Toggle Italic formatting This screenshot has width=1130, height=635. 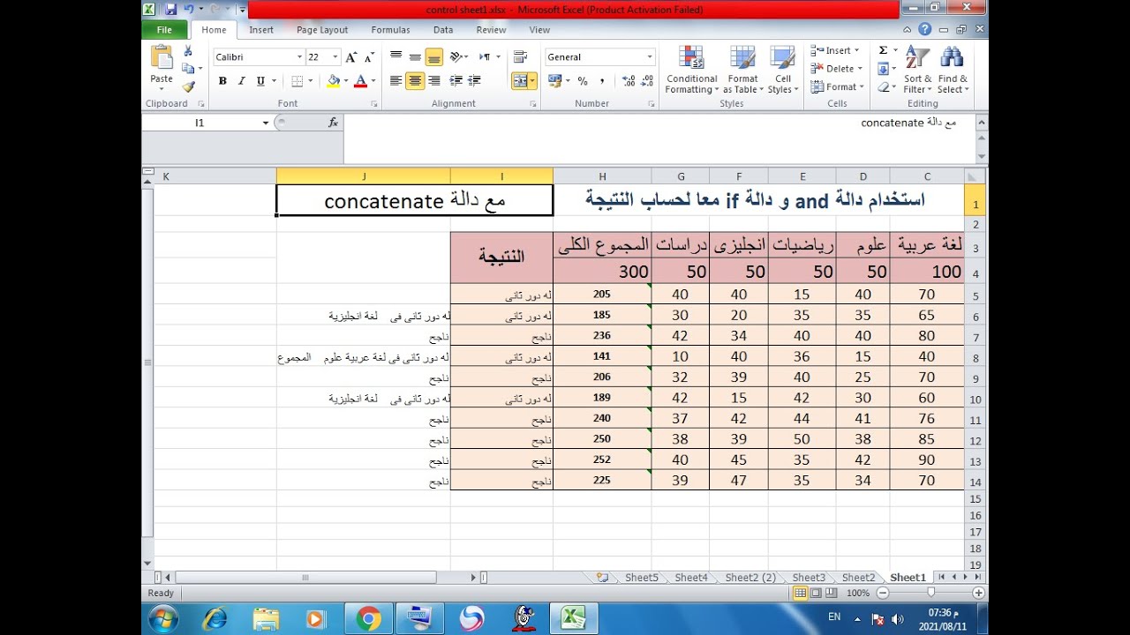click(x=241, y=81)
